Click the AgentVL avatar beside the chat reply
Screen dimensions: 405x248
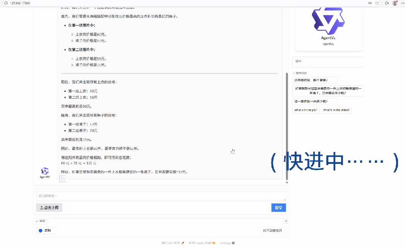point(45,171)
